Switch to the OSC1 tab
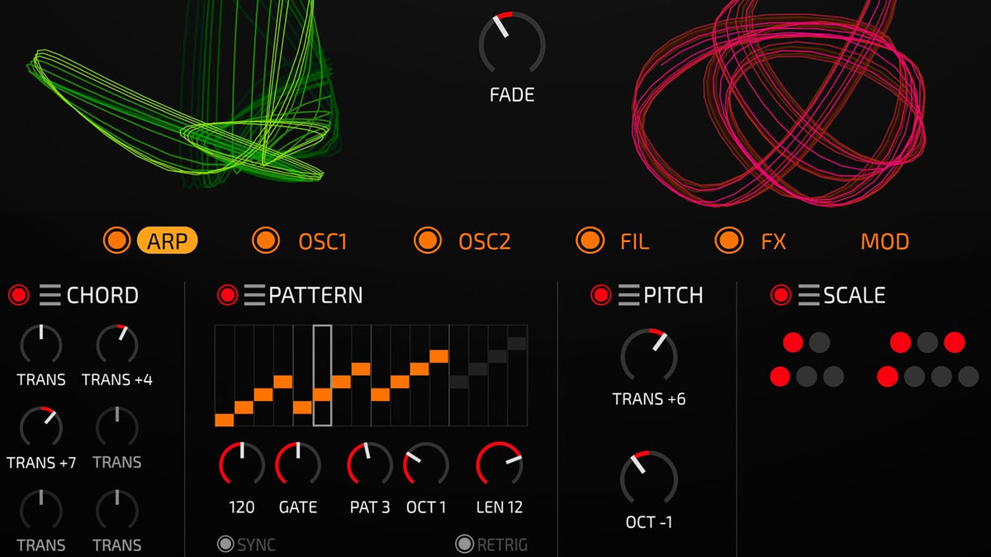Image resolution: width=991 pixels, height=557 pixels. 323,241
